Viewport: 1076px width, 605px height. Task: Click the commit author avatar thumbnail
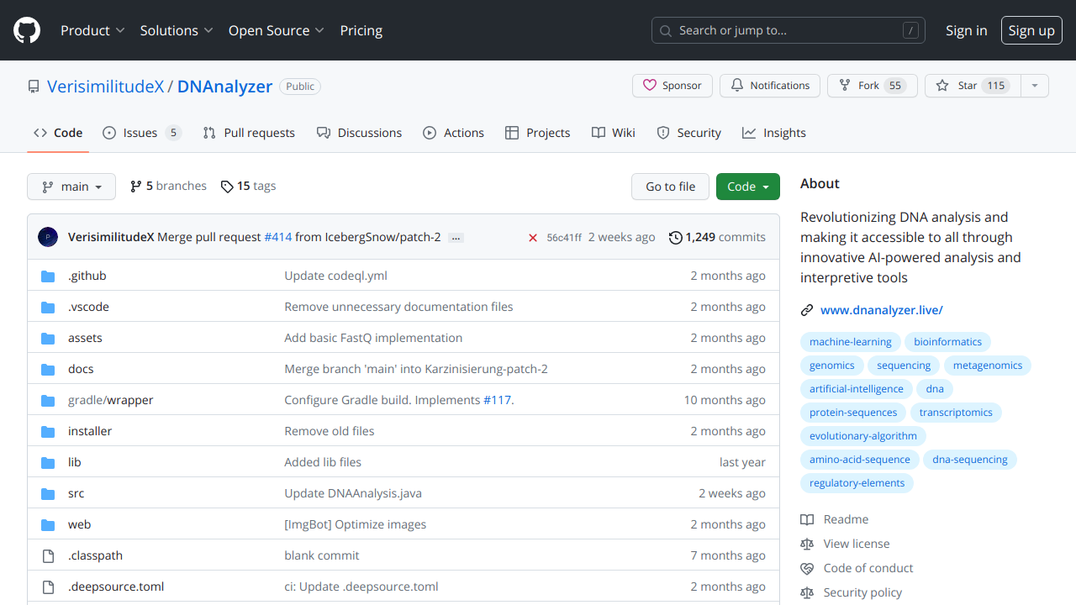click(48, 237)
